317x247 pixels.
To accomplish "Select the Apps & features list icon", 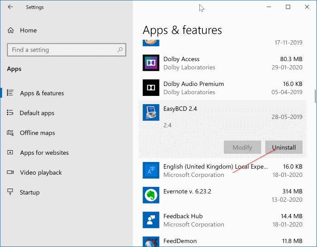I will 10,93.
